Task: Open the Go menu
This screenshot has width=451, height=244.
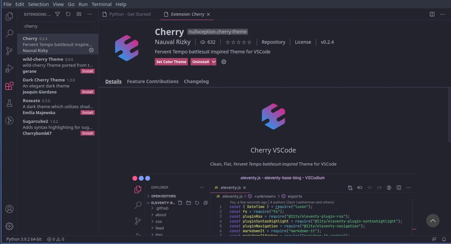Action: [71, 5]
